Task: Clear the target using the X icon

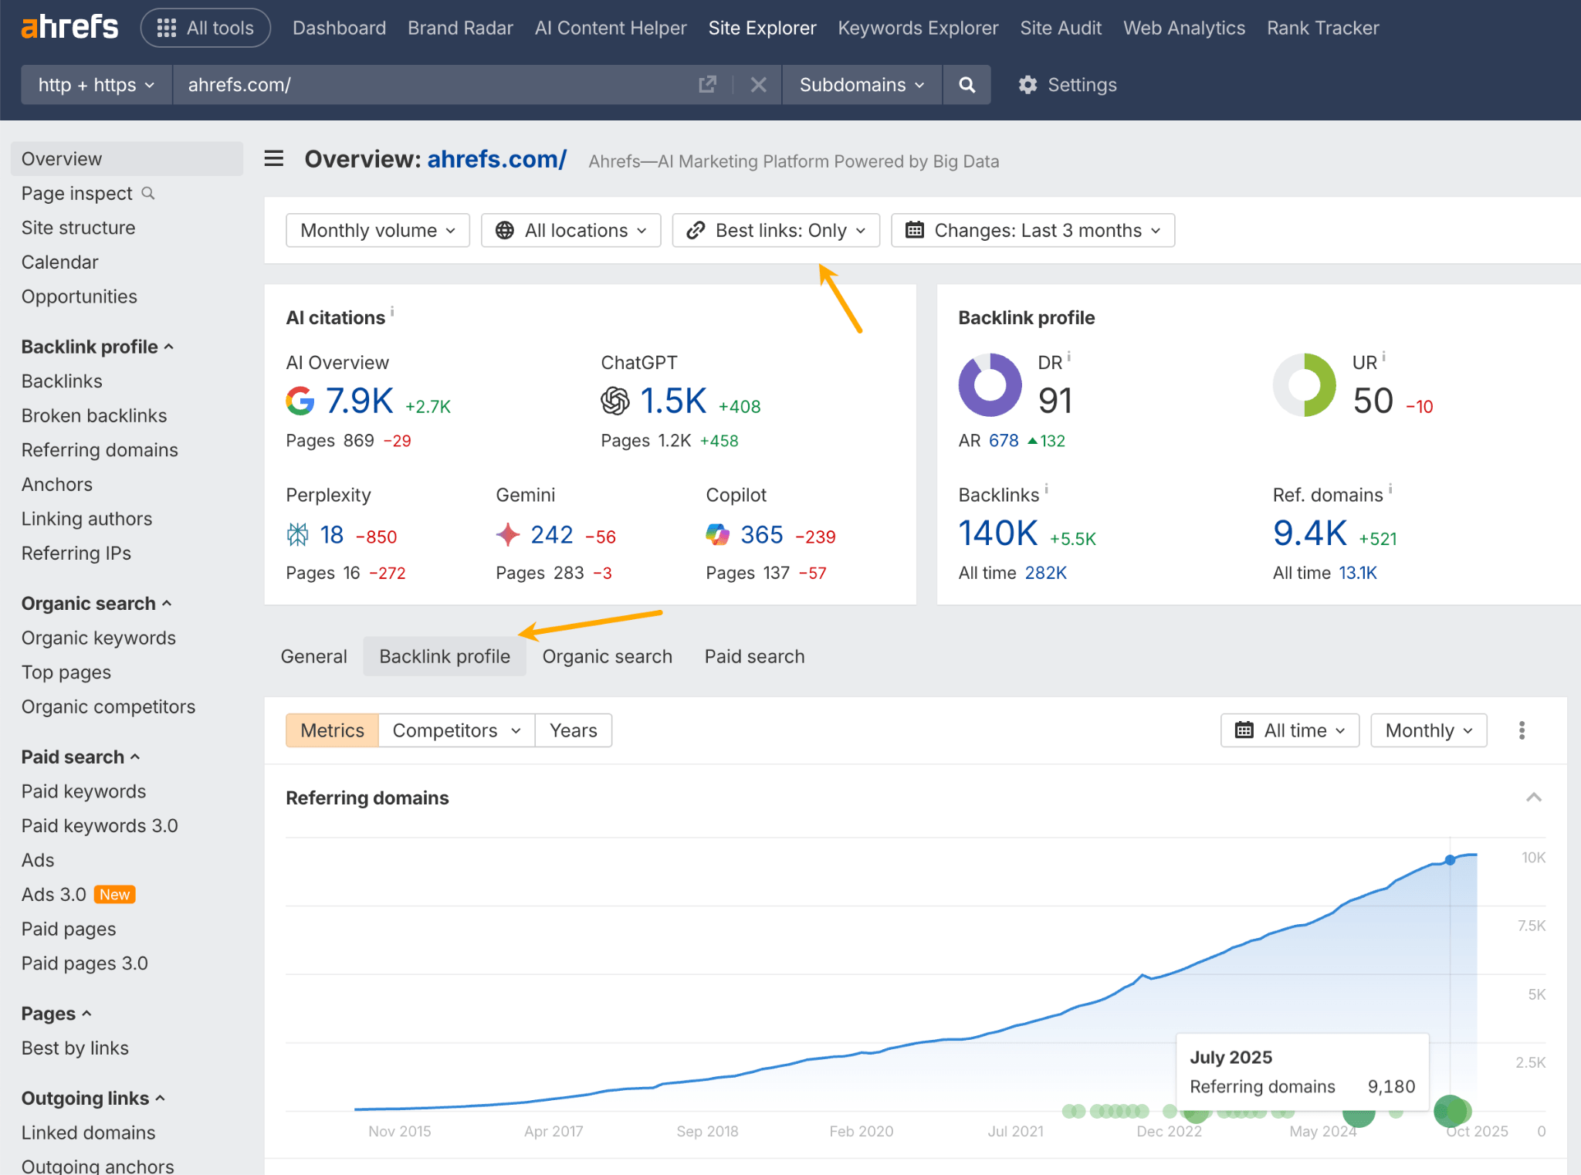Action: click(758, 85)
